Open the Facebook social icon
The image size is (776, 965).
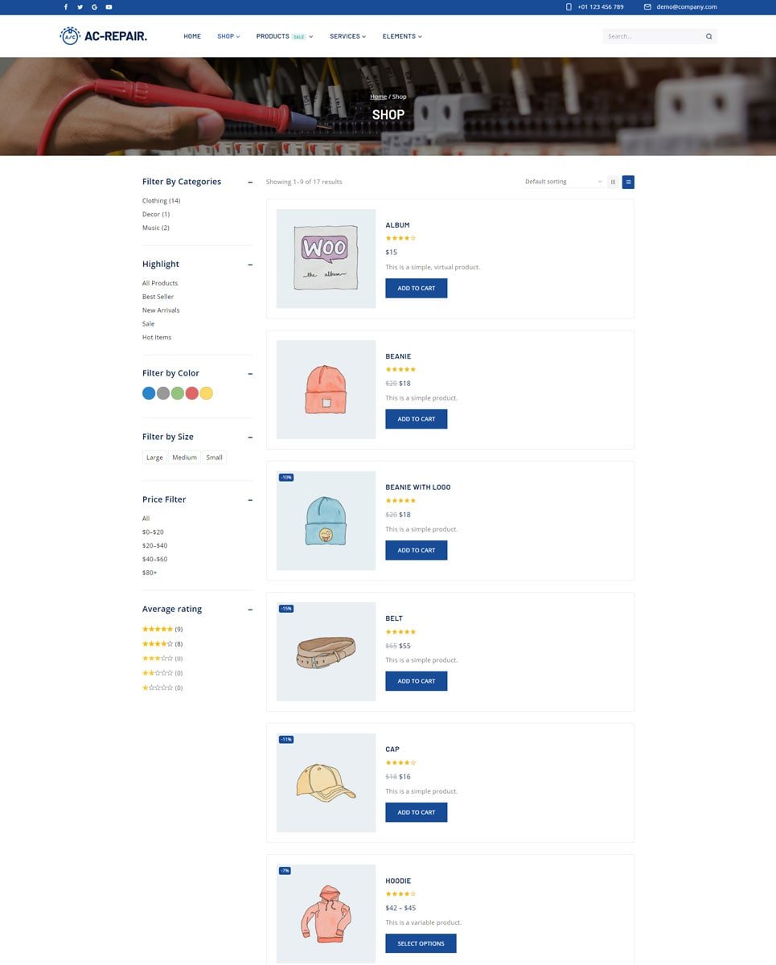coord(66,7)
